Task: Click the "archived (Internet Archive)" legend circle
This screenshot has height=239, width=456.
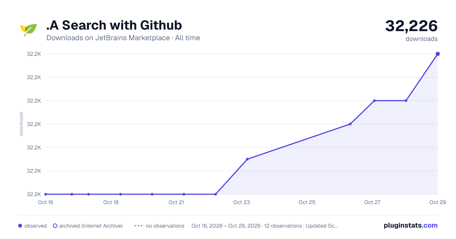Action: [55, 226]
